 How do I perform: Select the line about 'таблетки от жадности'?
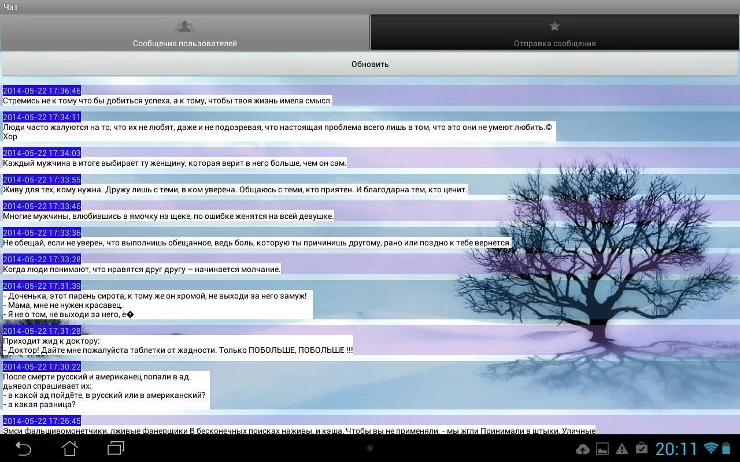tap(178, 350)
